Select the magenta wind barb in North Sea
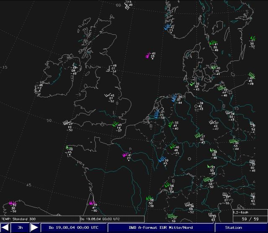The width and height of the screenshot is (268, 233). tap(147, 55)
